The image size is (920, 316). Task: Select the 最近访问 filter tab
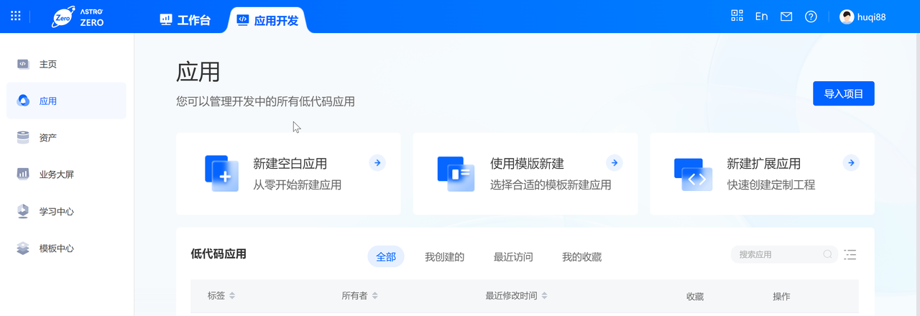tap(513, 256)
